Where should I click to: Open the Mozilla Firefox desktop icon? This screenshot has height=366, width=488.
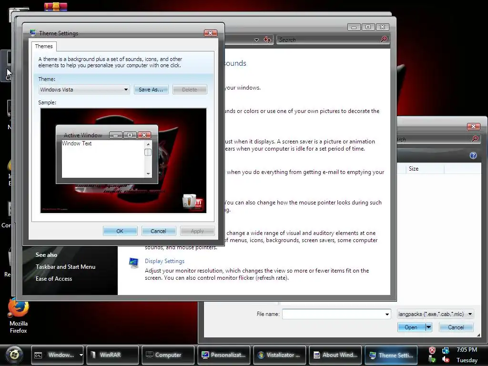(19, 316)
